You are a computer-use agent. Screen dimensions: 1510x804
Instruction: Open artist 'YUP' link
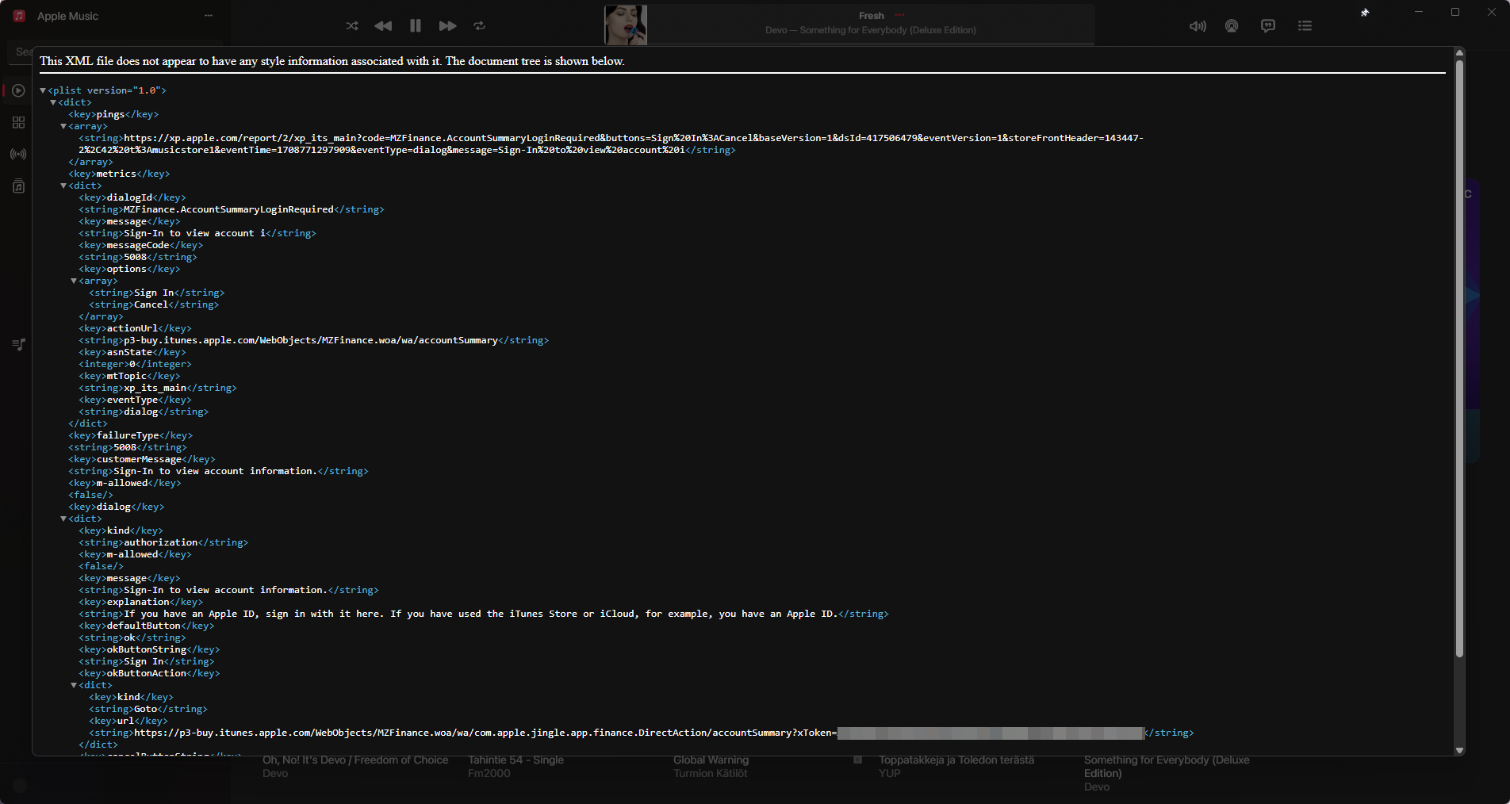point(890,773)
